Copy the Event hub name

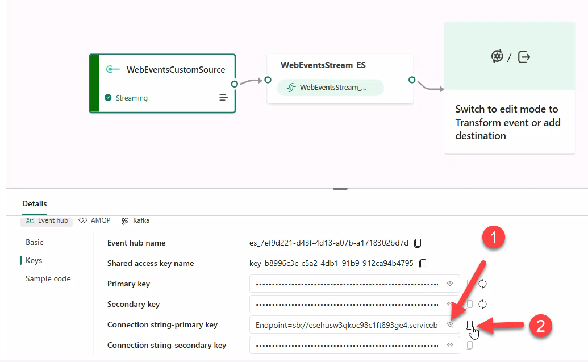pos(418,243)
